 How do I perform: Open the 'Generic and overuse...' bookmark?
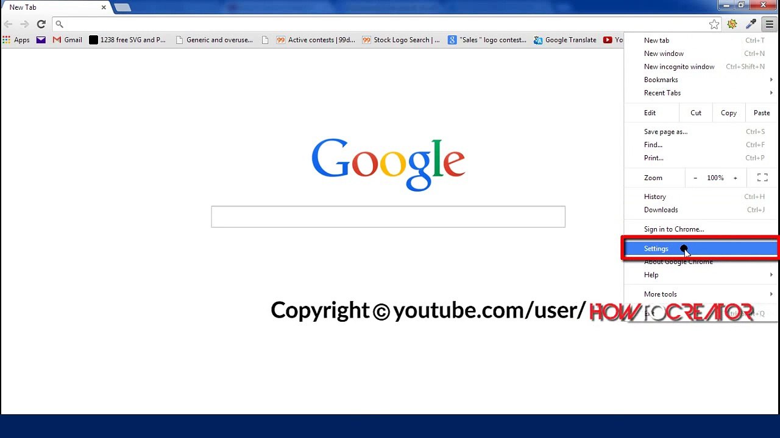click(x=214, y=40)
